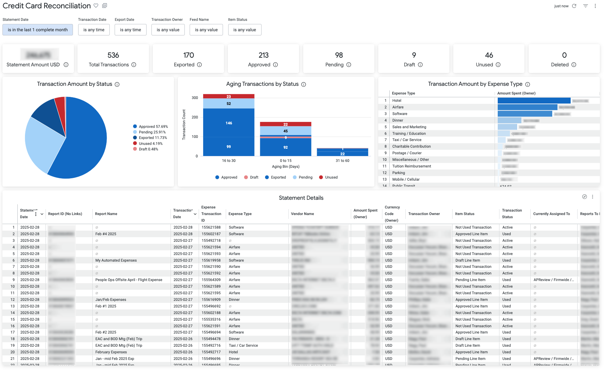Open the dashboard three-dot menu

(x=596, y=6)
